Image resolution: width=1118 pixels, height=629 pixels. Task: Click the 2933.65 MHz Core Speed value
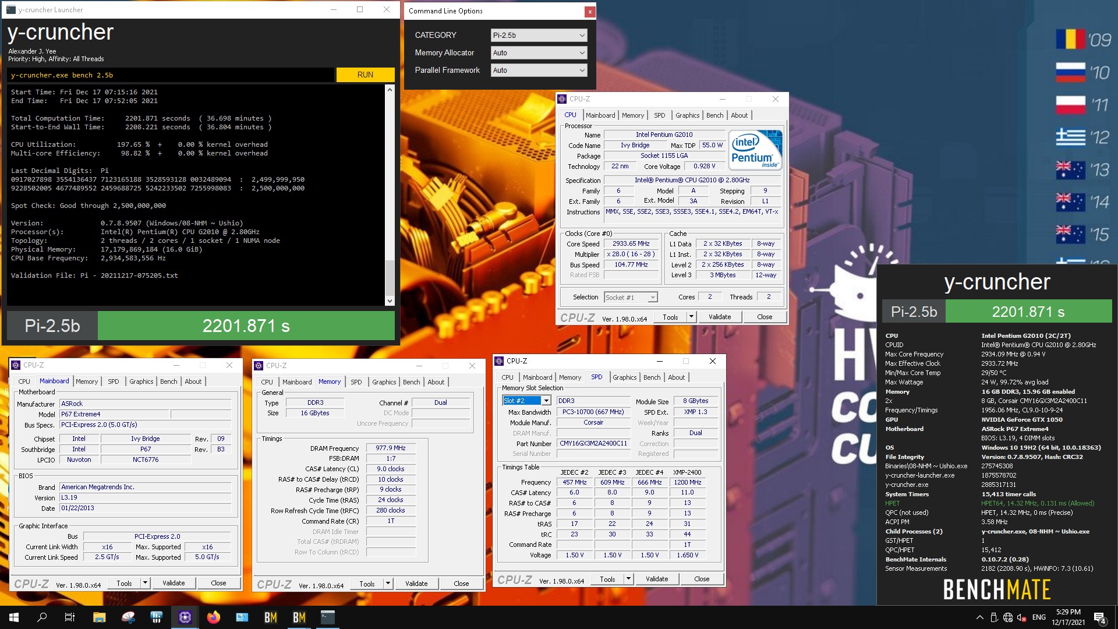(631, 244)
